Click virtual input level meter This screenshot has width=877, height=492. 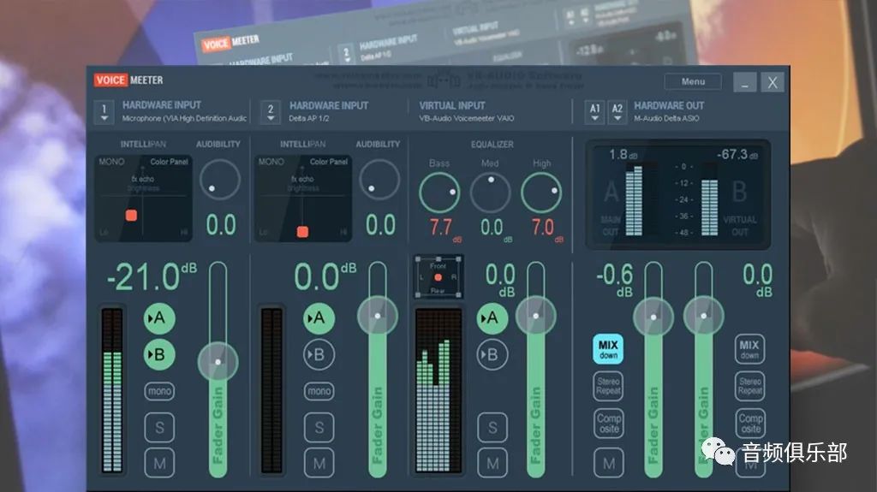coord(438,390)
